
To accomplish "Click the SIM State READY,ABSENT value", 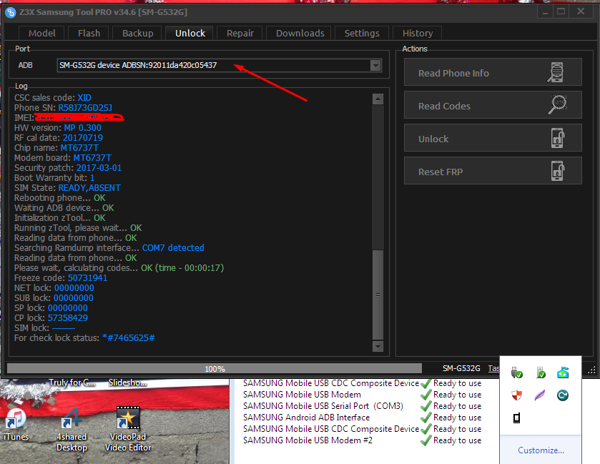I will pyautogui.click(x=89, y=188).
